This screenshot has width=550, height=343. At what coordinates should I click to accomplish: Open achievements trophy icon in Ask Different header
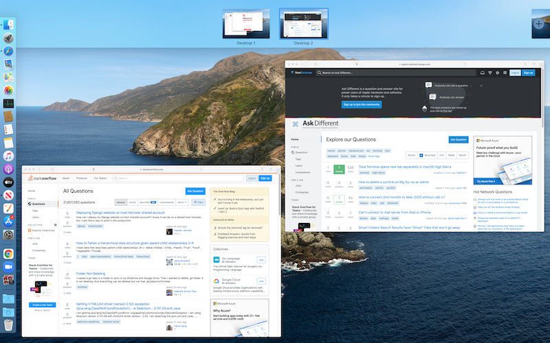[490, 73]
